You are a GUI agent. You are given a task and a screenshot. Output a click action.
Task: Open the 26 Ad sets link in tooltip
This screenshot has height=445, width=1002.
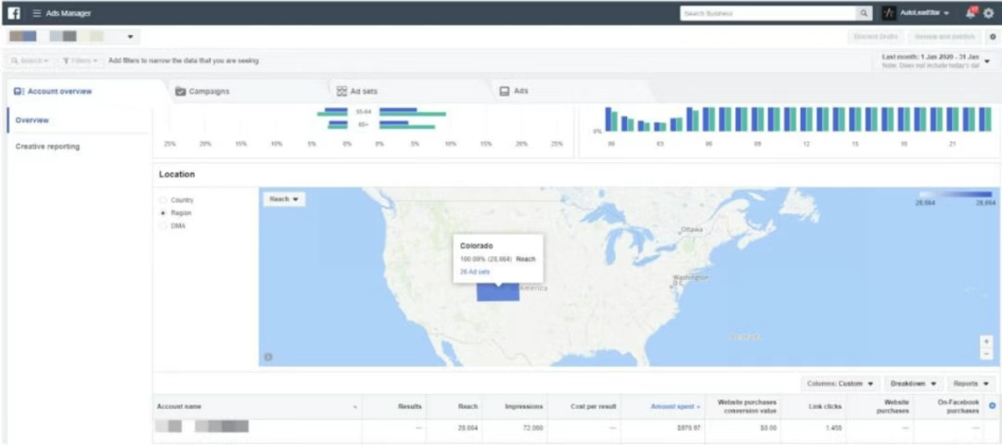click(475, 272)
